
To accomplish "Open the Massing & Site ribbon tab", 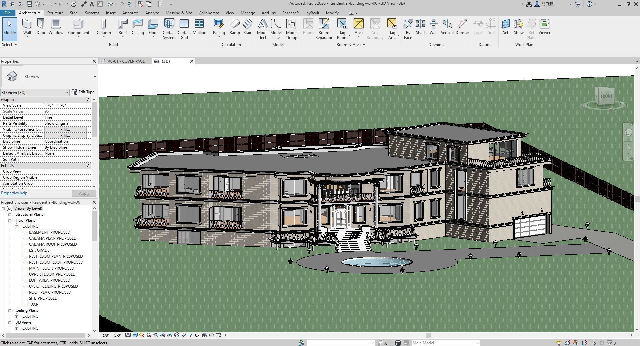I will click(x=179, y=13).
